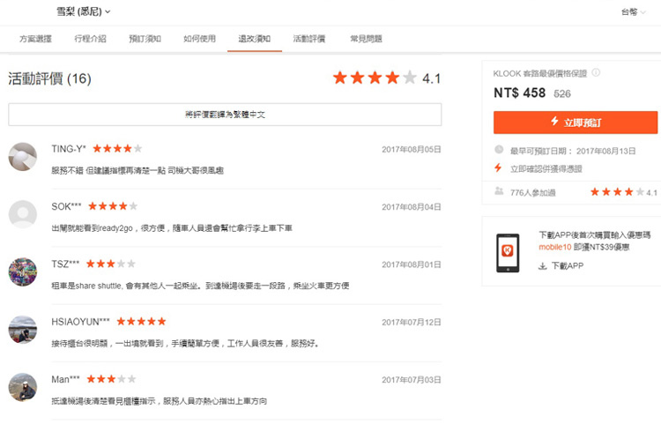
Task: Click the reviewer name HSIAOYUN***
Action: [80, 322]
